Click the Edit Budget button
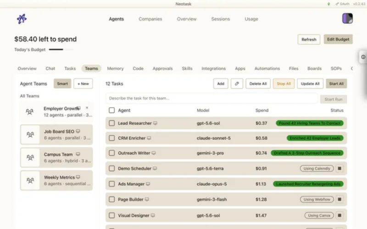Image resolution: width=367 pixels, height=229 pixels. pyautogui.click(x=338, y=39)
